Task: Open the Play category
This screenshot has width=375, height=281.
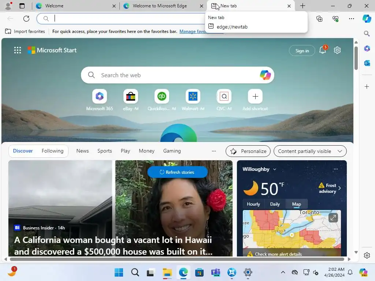Action: pos(125,151)
